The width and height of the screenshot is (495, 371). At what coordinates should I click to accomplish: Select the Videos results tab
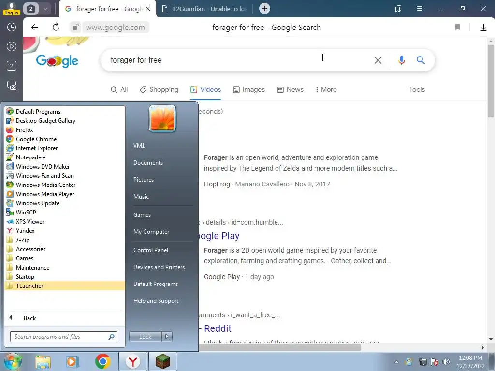point(205,89)
